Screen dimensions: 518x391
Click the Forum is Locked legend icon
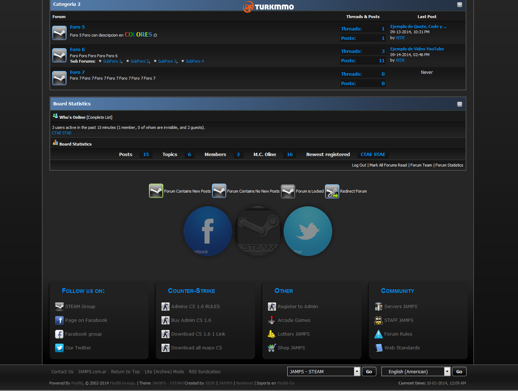(288, 191)
